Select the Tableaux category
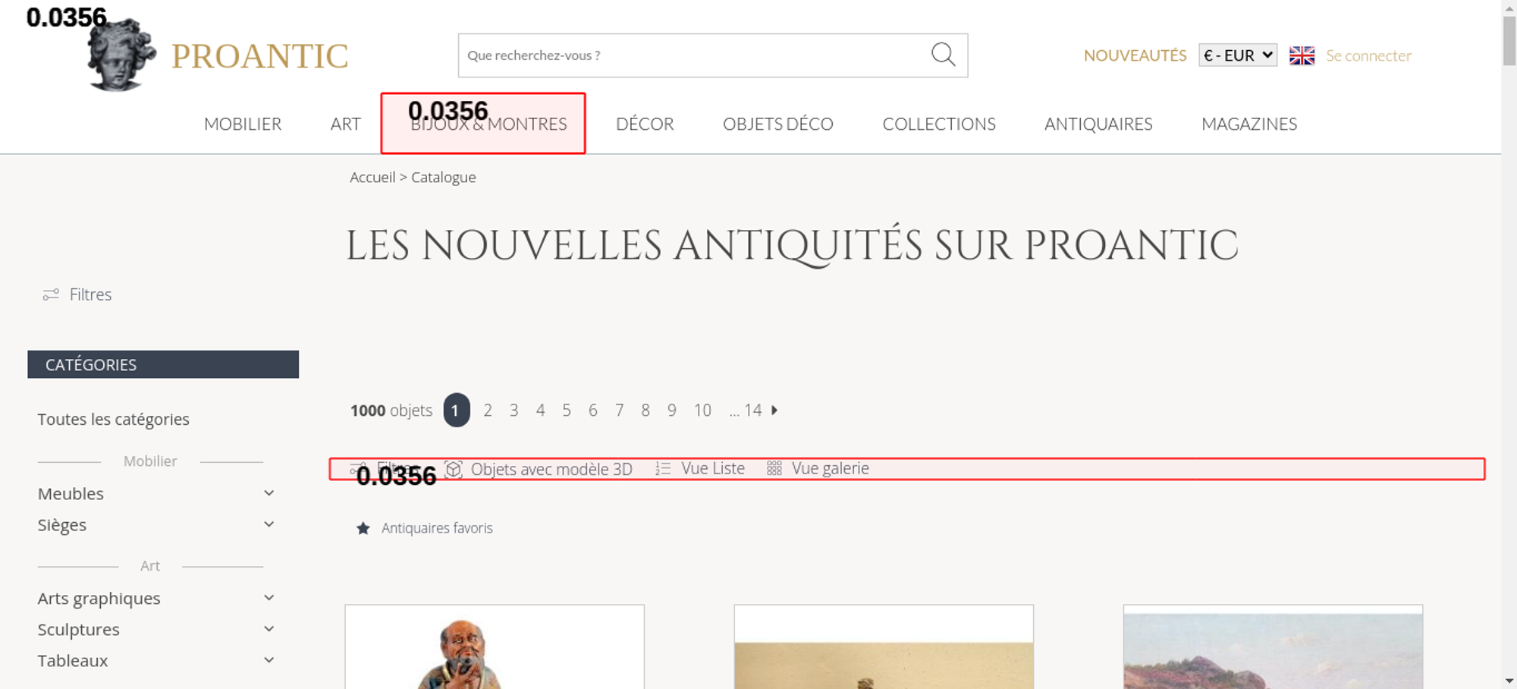The image size is (1517, 689). (73, 661)
